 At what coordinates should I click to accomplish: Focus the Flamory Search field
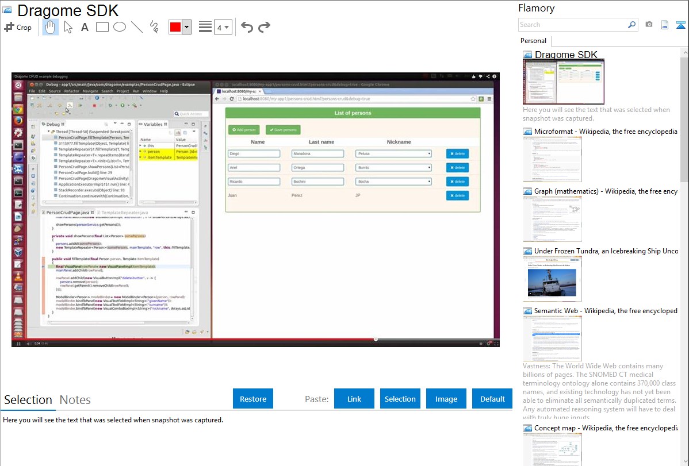[x=573, y=25]
